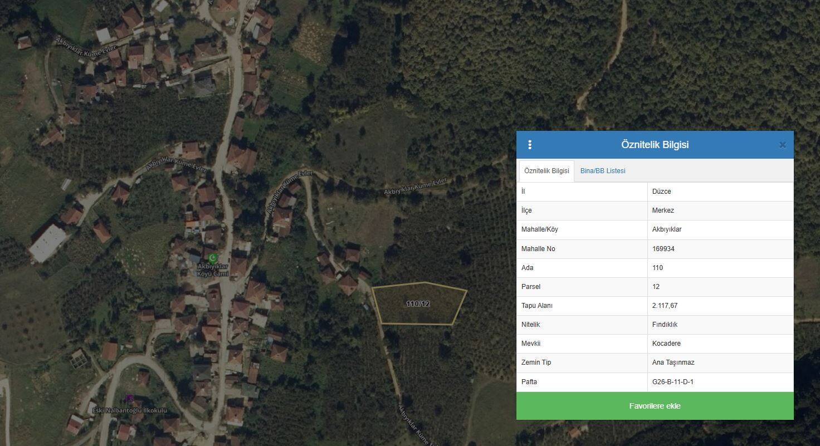Image resolution: width=820 pixels, height=446 pixels.
Task: Select the Fındıklık Nitelik value
Action: coord(665,325)
